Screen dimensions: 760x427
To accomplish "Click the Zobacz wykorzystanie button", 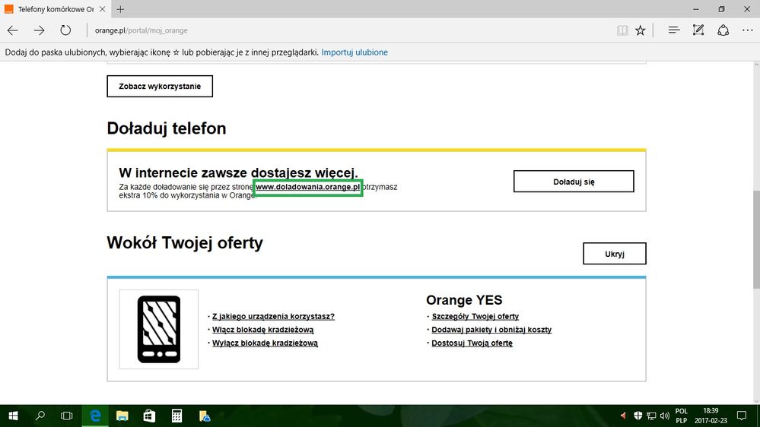I will [x=160, y=86].
